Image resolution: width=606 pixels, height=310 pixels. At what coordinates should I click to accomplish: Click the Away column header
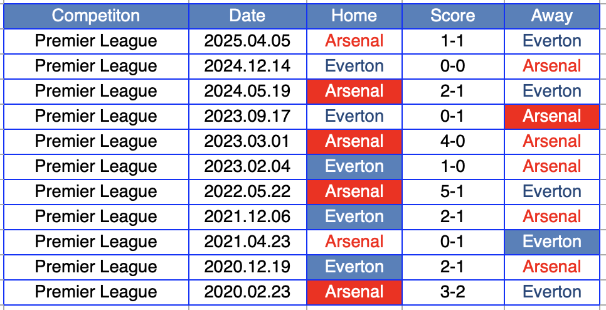tap(552, 16)
